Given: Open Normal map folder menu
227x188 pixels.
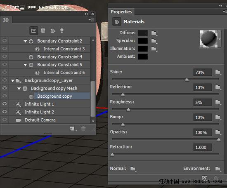Looking at the screenshot, I should click(x=133, y=169).
